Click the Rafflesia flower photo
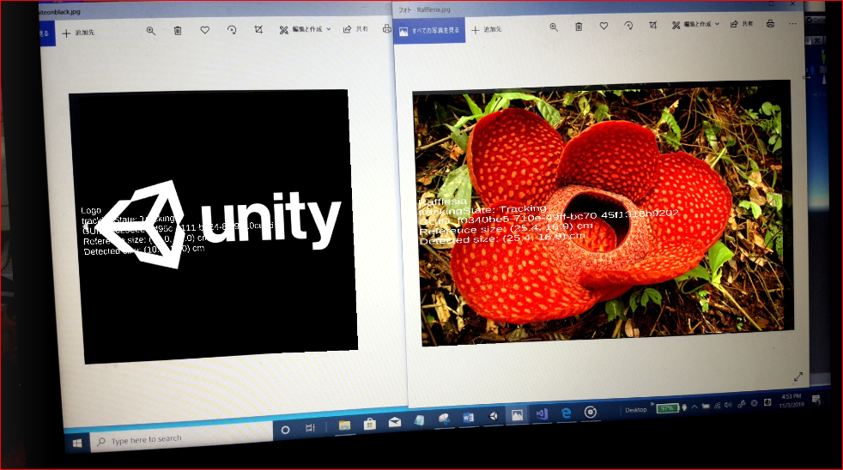843x470 pixels. (603, 213)
